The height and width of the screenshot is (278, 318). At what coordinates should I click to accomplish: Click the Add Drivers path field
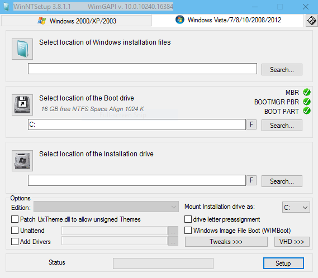pyautogui.click(x=115, y=241)
